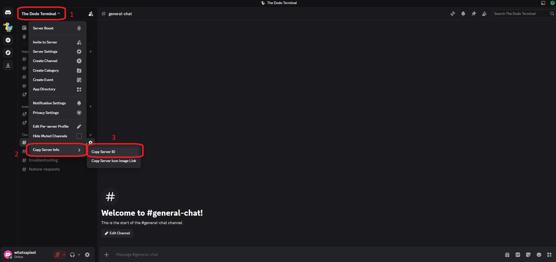
Task: Click the whatsapixel username text
Action: pos(25,253)
